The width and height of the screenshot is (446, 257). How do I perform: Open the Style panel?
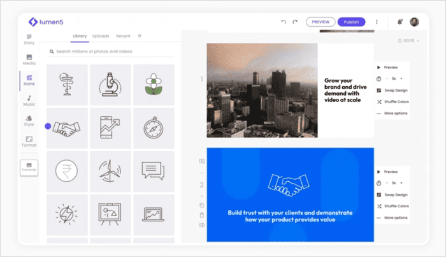[x=29, y=120]
